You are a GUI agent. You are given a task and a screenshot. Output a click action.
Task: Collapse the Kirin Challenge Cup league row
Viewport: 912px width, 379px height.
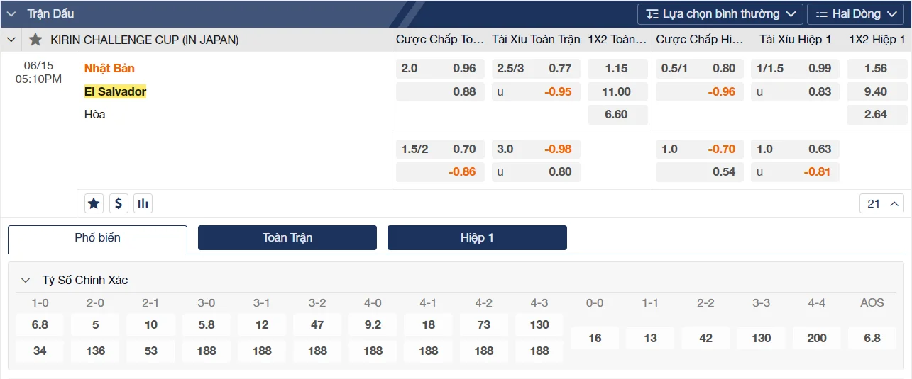point(11,40)
